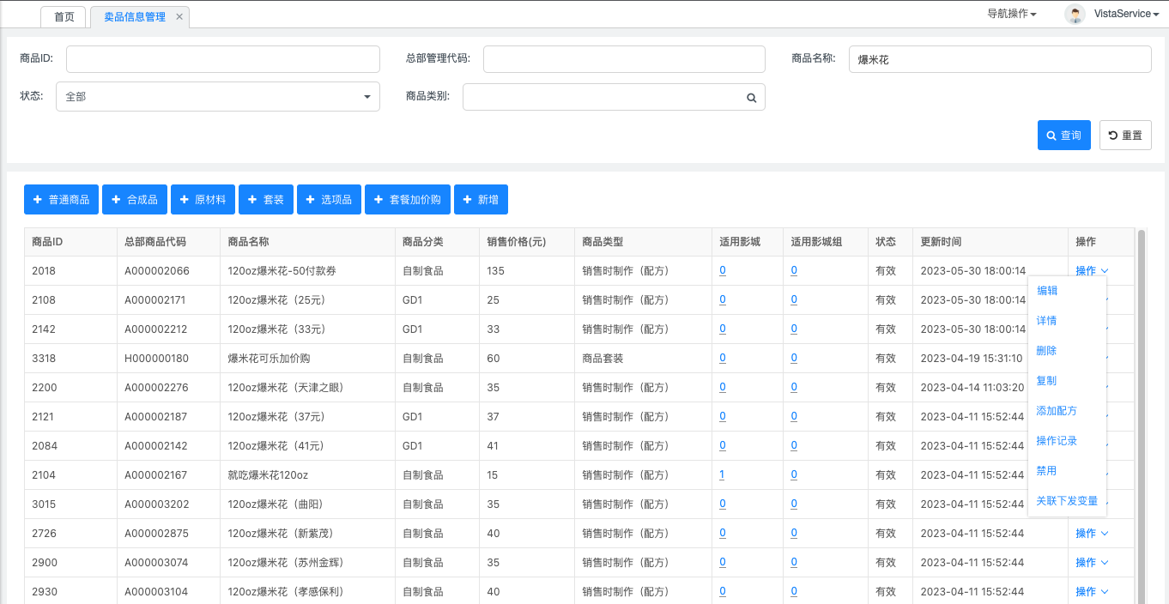1169x604 pixels.
Task: Expand the 操作 dropdown for product 2900
Action: point(1092,563)
